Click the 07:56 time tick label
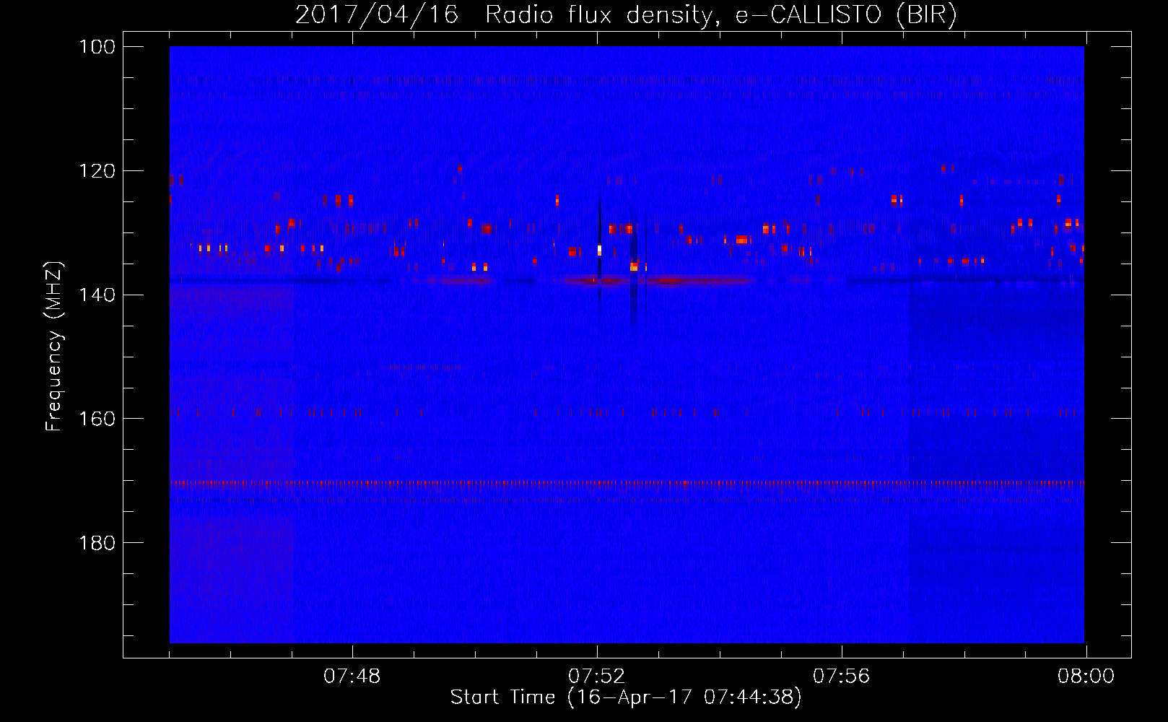Screen dimensions: 1168x722 coord(842,677)
